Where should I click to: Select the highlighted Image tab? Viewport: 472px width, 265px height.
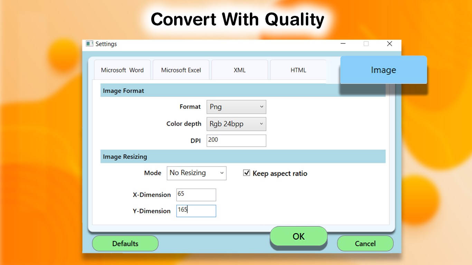(383, 70)
